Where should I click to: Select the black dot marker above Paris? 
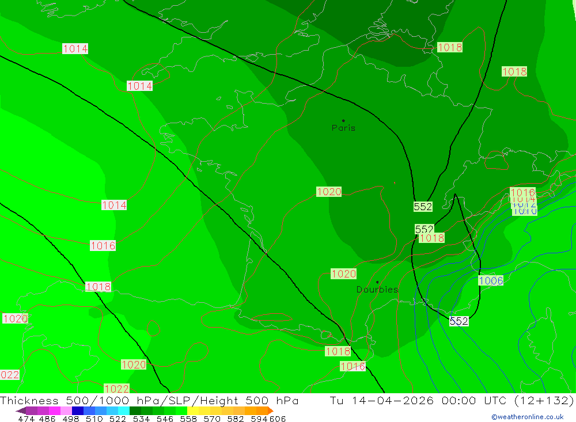click(343, 120)
